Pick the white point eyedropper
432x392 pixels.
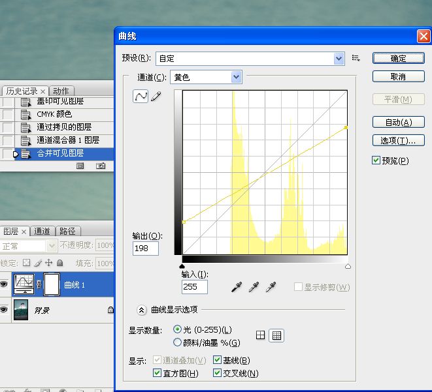(x=271, y=287)
